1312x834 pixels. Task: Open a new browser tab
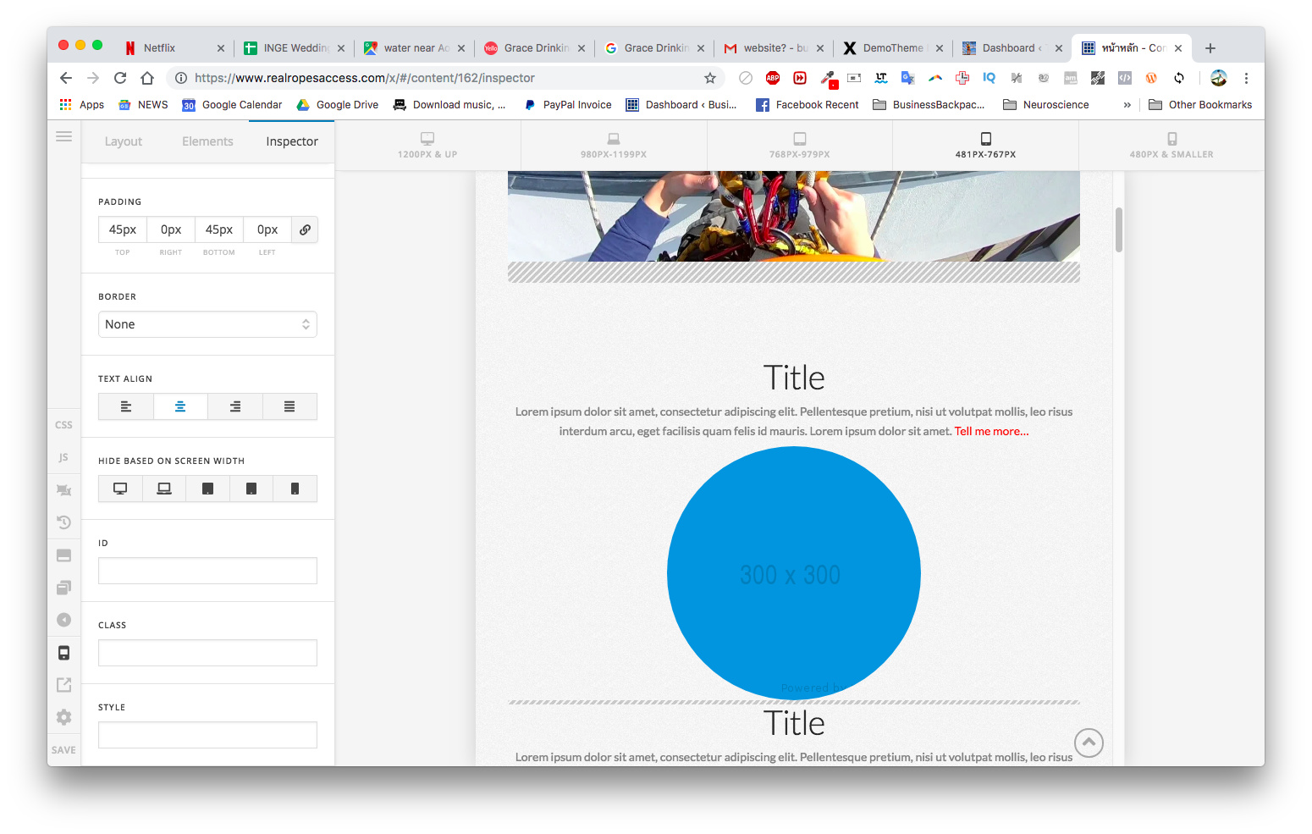coord(1210,48)
